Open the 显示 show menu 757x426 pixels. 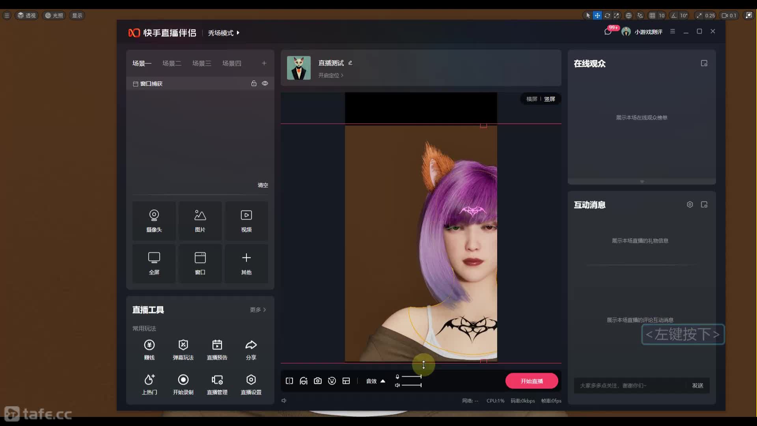click(77, 15)
